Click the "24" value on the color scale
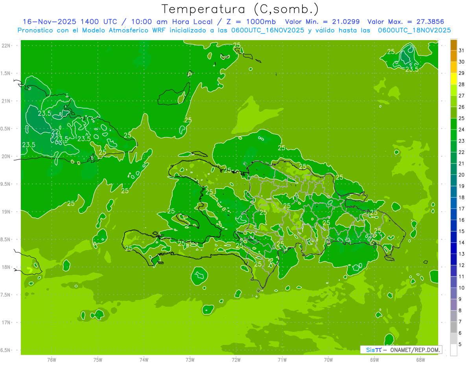472x365 pixels. coord(462,130)
